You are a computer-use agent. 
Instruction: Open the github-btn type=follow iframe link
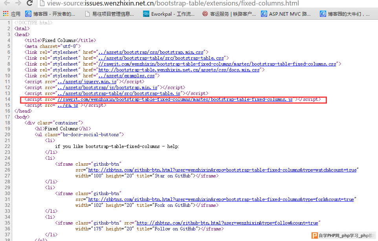228,223
